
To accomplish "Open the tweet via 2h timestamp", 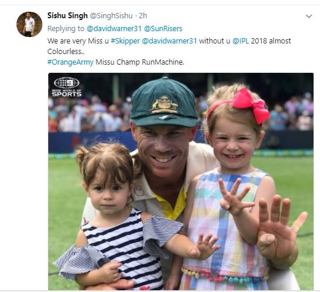I will pyautogui.click(x=143, y=16).
